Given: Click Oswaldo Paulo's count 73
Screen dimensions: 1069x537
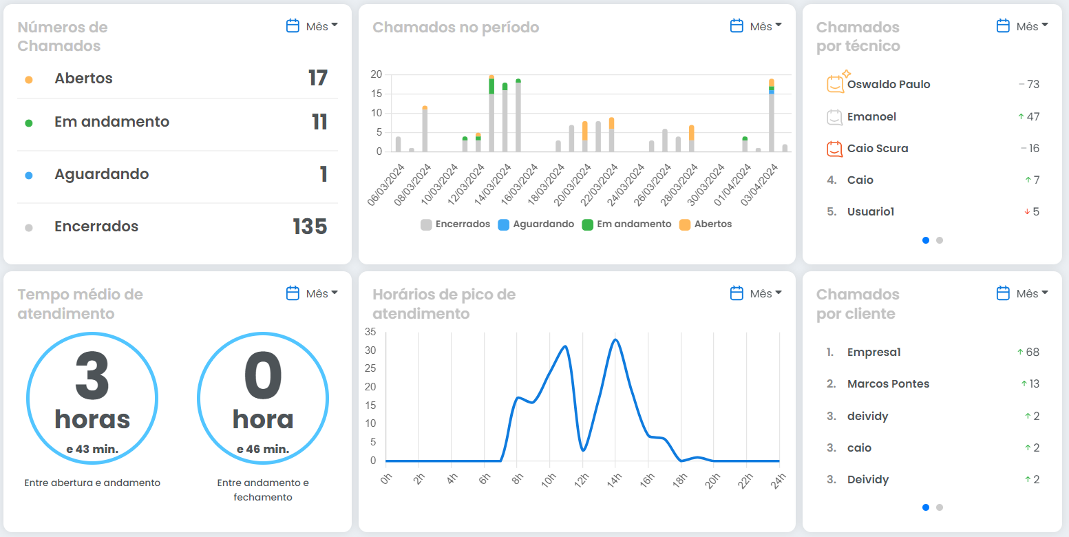Looking at the screenshot, I should [x=1033, y=85].
